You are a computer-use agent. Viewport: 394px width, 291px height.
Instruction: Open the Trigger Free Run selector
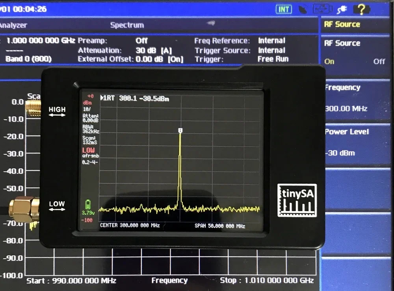click(x=273, y=59)
